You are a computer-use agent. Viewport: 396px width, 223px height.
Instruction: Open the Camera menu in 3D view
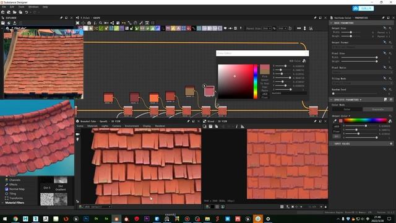116,126
